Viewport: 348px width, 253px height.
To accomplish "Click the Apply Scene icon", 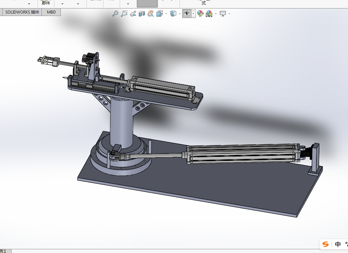I will coord(209,14).
